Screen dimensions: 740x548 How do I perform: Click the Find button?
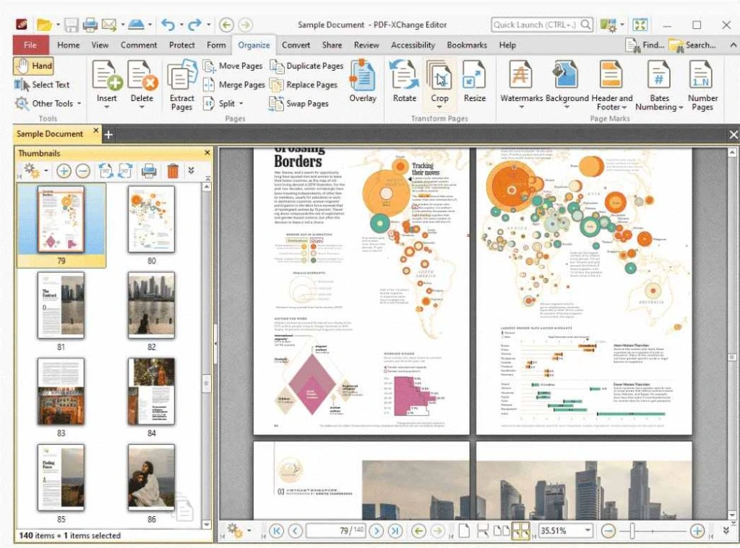[x=645, y=45]
